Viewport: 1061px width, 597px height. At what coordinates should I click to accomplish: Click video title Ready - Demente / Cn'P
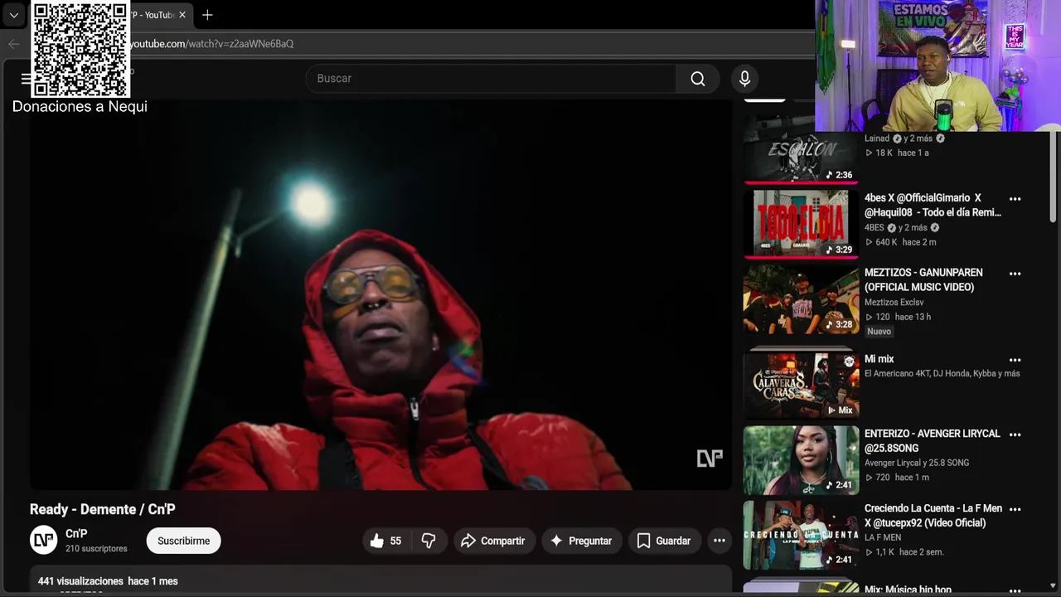click(103, 510)
